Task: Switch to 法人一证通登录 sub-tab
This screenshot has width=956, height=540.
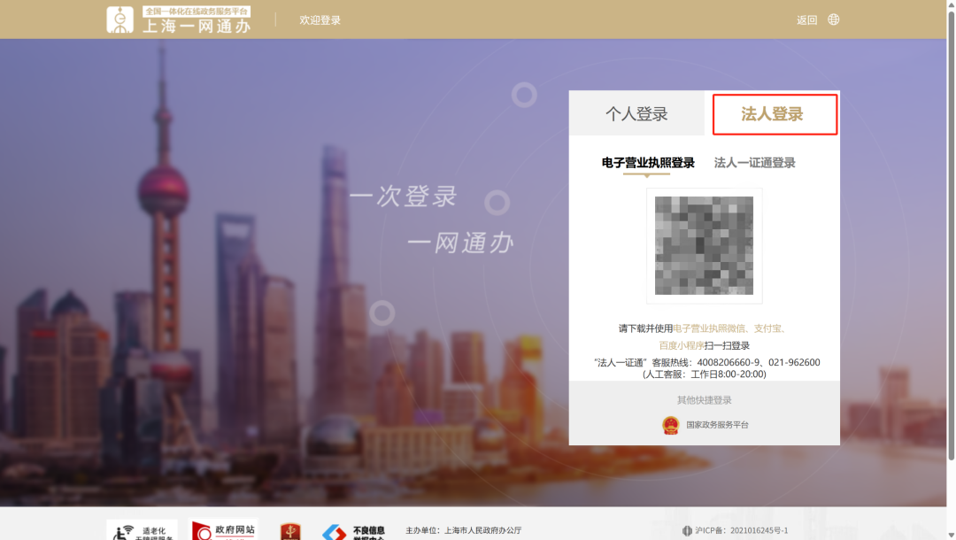Action: click(754, 163)
